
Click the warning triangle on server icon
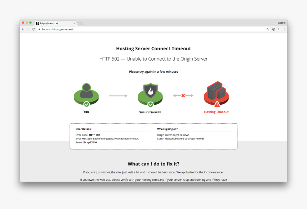click(217, 104)
